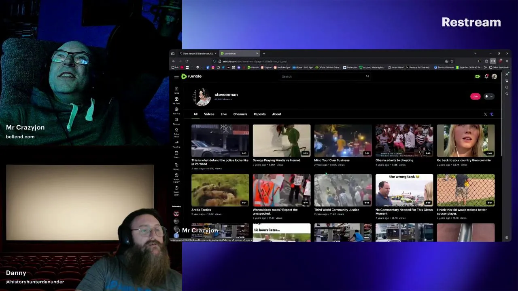Click the steveinman channel name

[x=226, y=95]
